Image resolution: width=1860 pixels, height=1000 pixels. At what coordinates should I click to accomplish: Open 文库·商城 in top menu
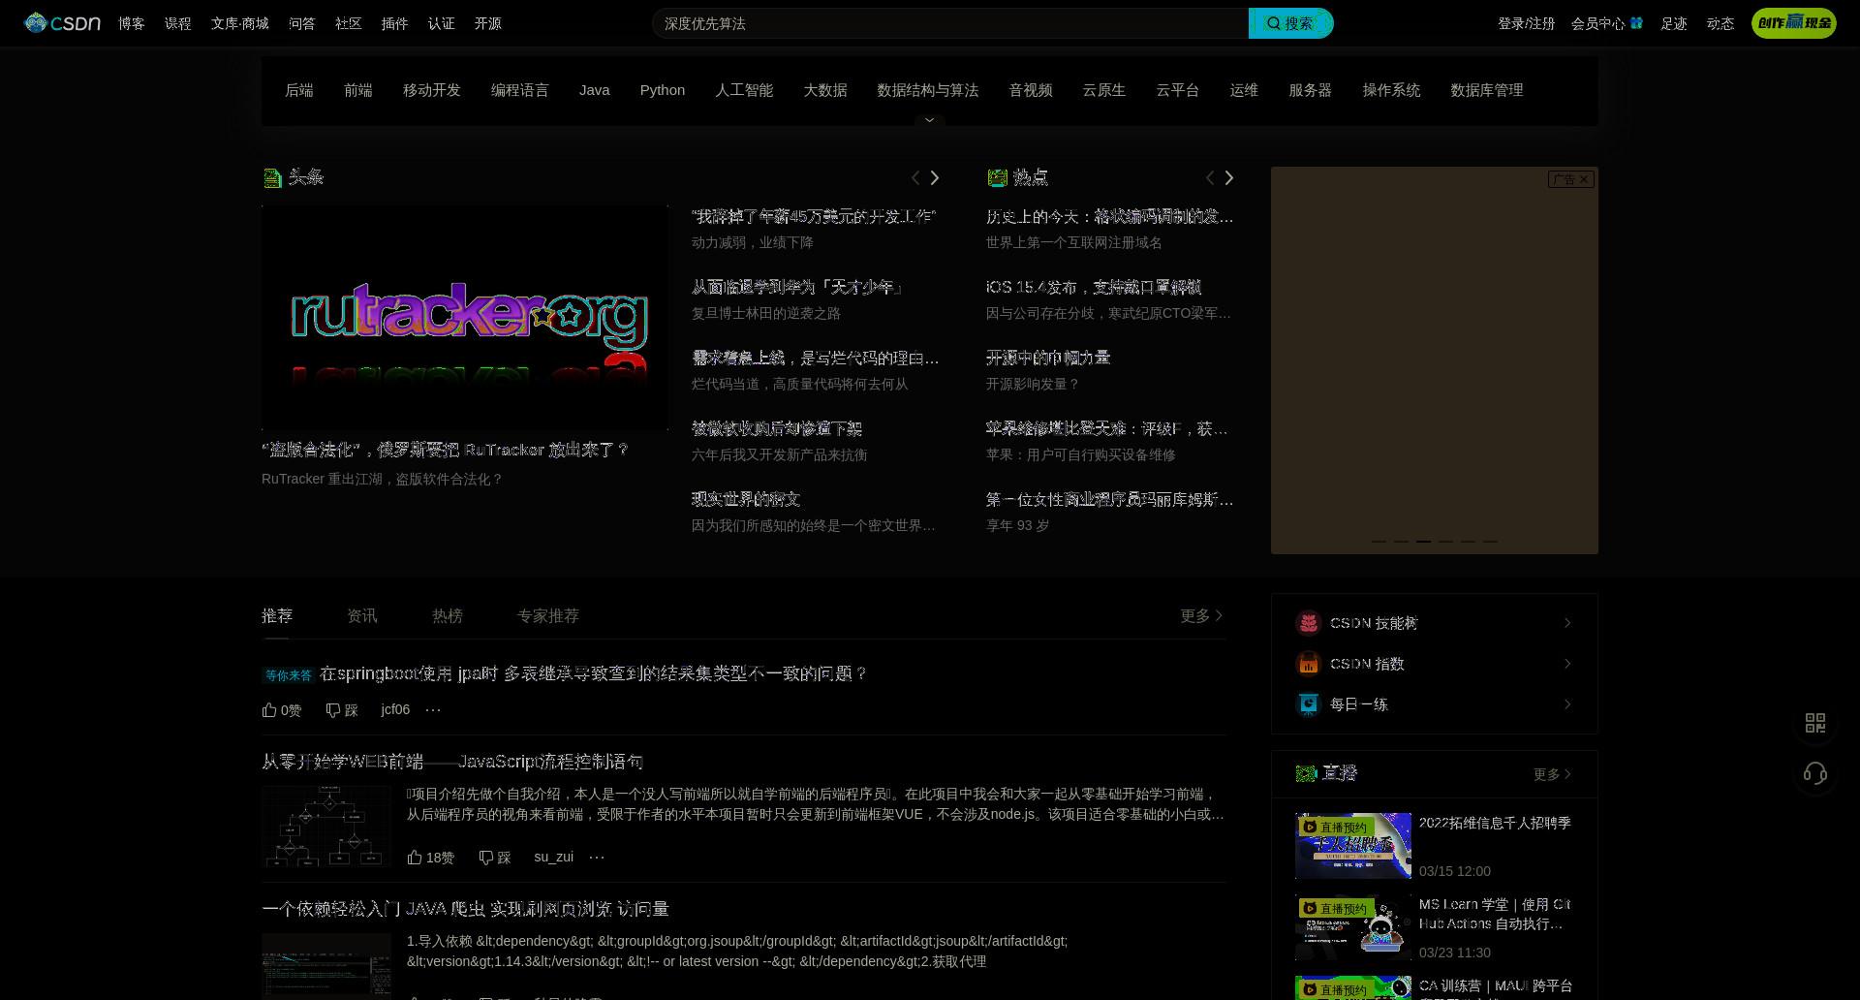[240, 23]
